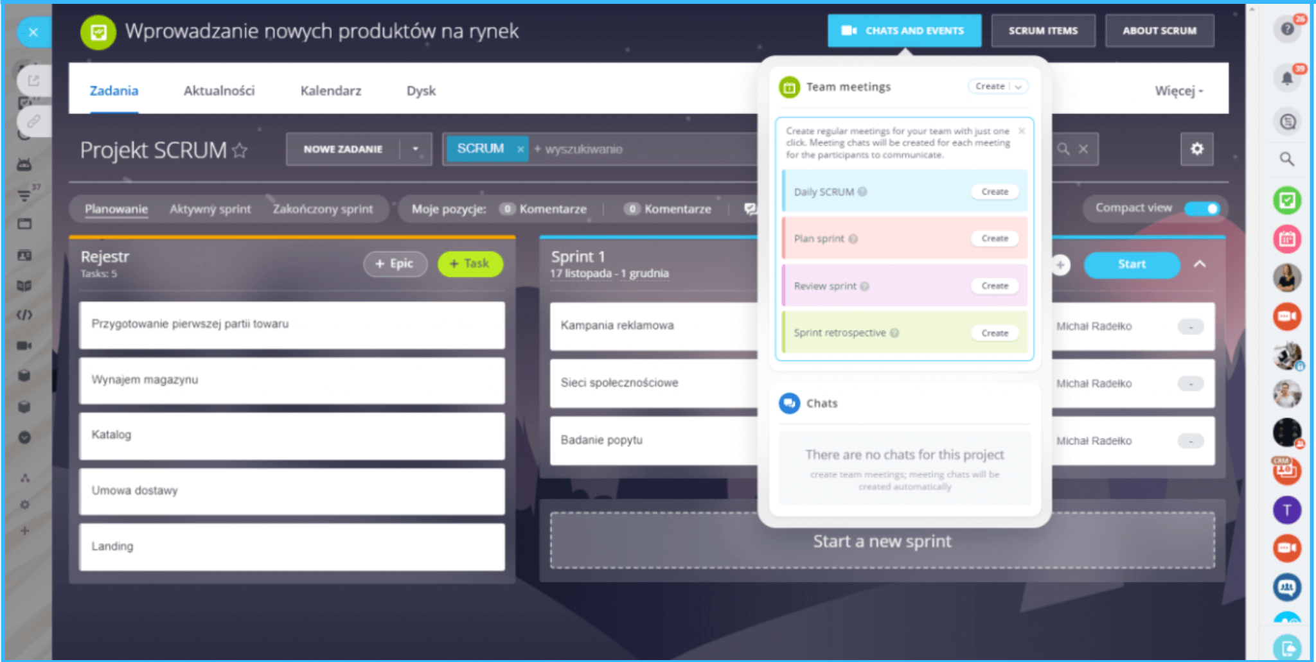1316x662 pixels.
Task: Open the green tasks checkmark icon in sidebar
Action: 1286,200
